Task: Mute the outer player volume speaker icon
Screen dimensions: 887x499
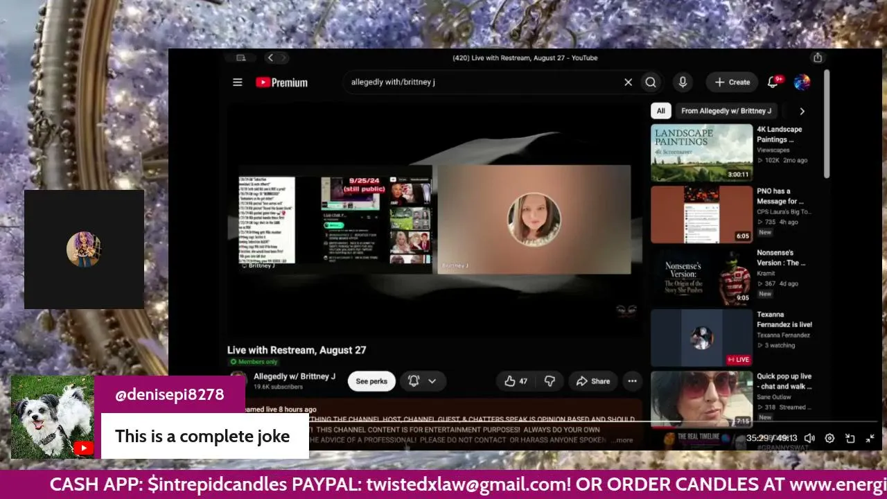Action: pos(809,438)
